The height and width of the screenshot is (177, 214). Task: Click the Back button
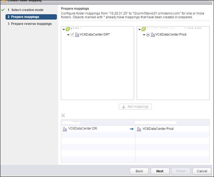[x=139, y=171]
